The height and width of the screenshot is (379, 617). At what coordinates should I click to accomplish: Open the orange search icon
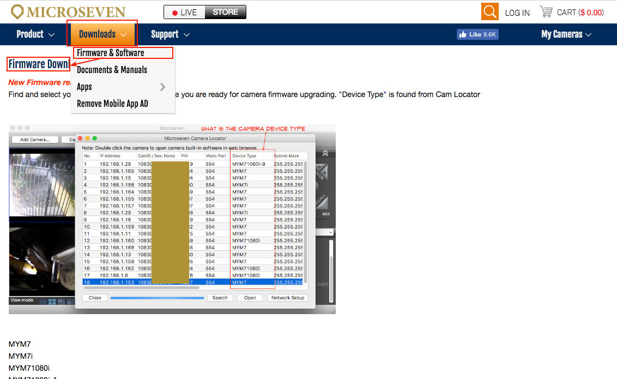point(489,12)
